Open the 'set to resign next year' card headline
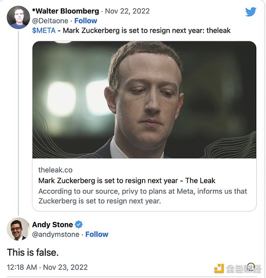Viewport: 266px width, 278px height. 127,181
